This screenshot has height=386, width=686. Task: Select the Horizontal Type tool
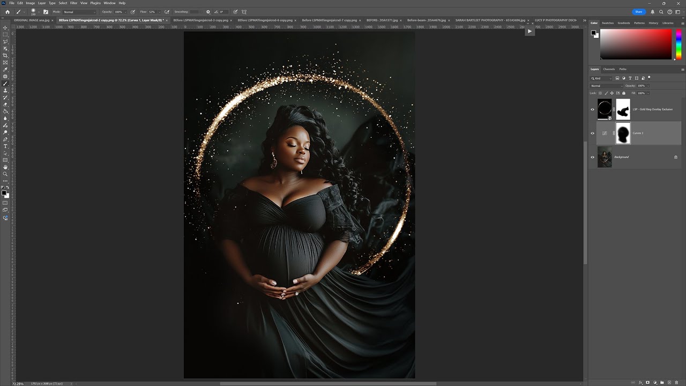point(5,146)
